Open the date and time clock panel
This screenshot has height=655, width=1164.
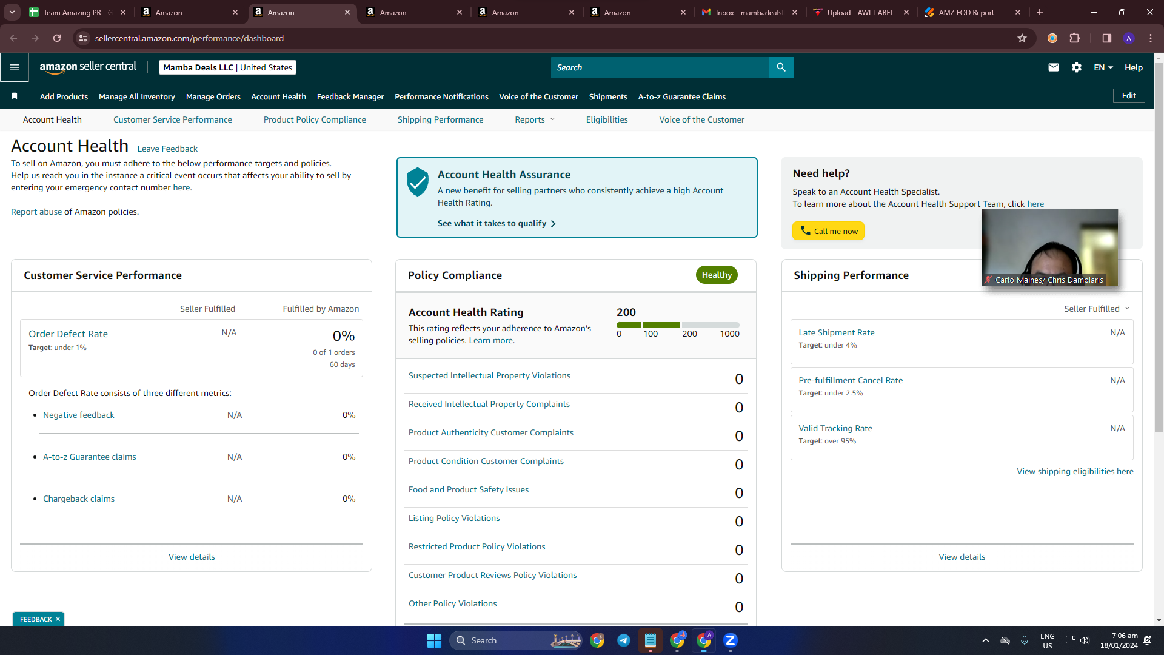pos(1119,640)
